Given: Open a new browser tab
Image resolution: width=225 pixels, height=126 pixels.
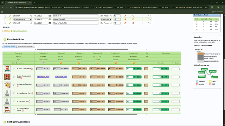Looking at the screenshot, I should click(x=34, y=2).
